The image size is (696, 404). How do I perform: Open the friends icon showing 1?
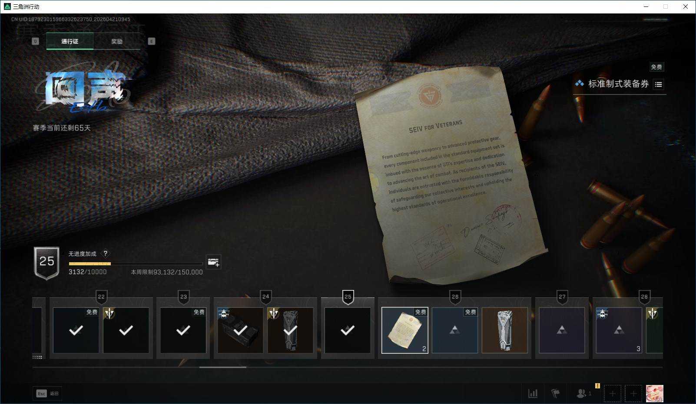click(583, 394)
